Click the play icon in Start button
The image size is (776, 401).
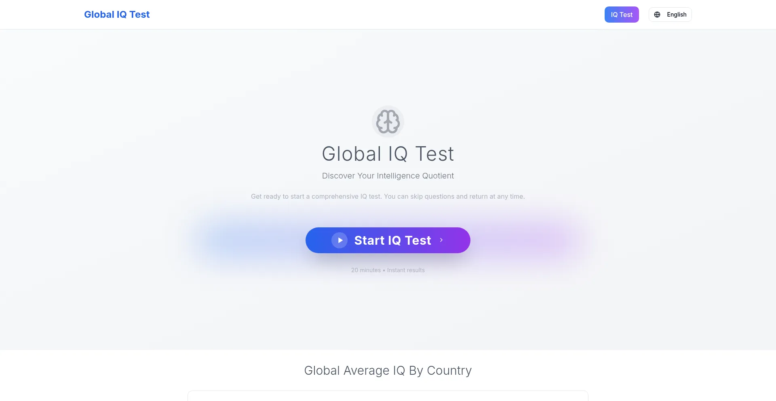[339, 240]
